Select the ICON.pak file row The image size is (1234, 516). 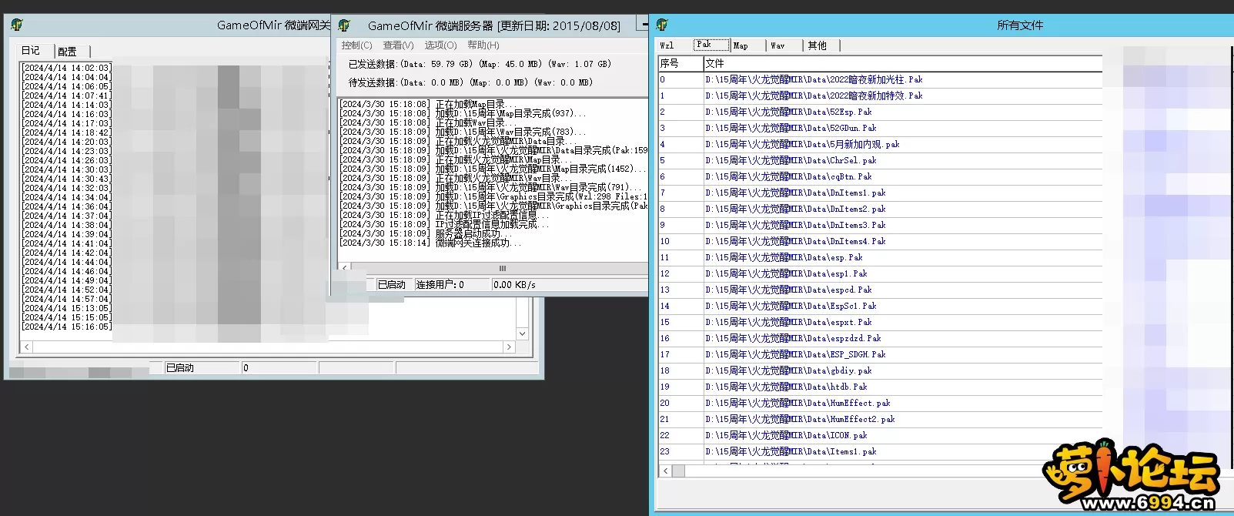click(881, 435)
